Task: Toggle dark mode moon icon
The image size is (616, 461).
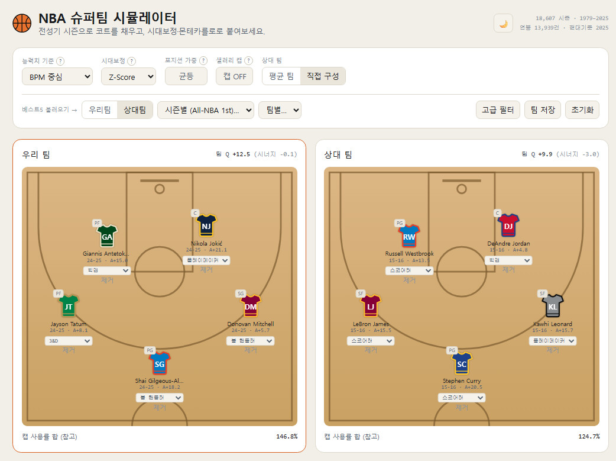Action: (503, 23)
